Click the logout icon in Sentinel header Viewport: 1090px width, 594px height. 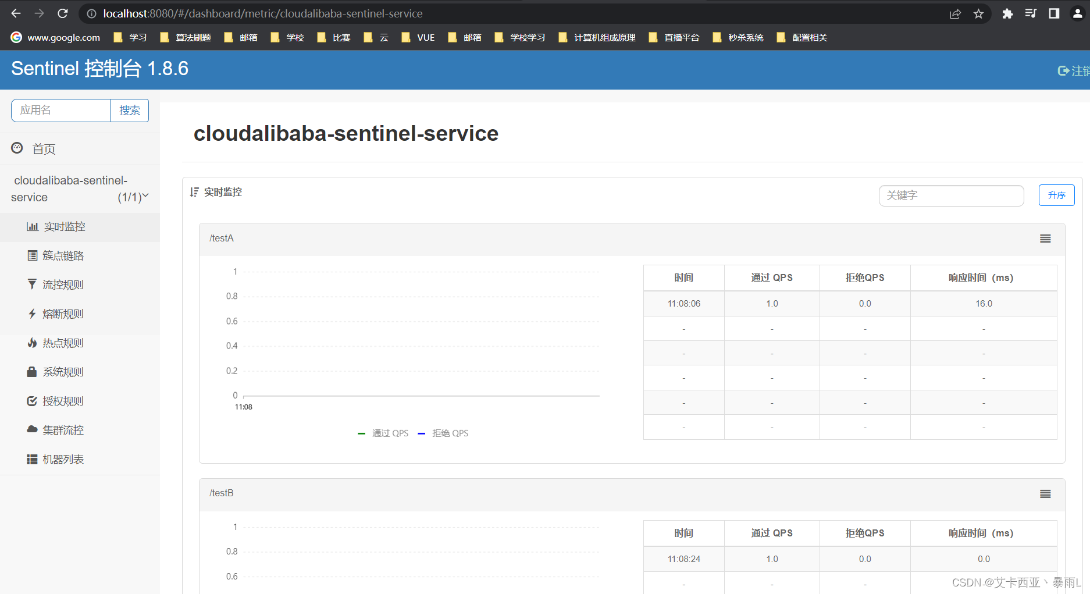(1063, 70)
